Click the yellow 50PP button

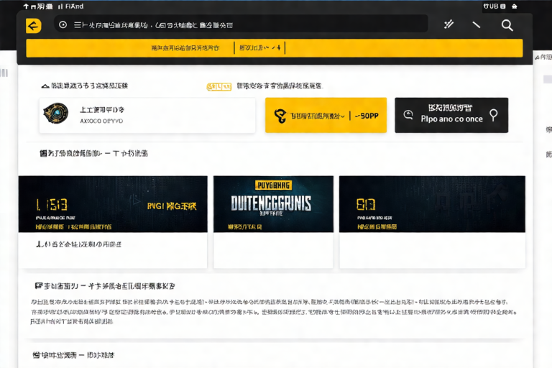point(326,115)
